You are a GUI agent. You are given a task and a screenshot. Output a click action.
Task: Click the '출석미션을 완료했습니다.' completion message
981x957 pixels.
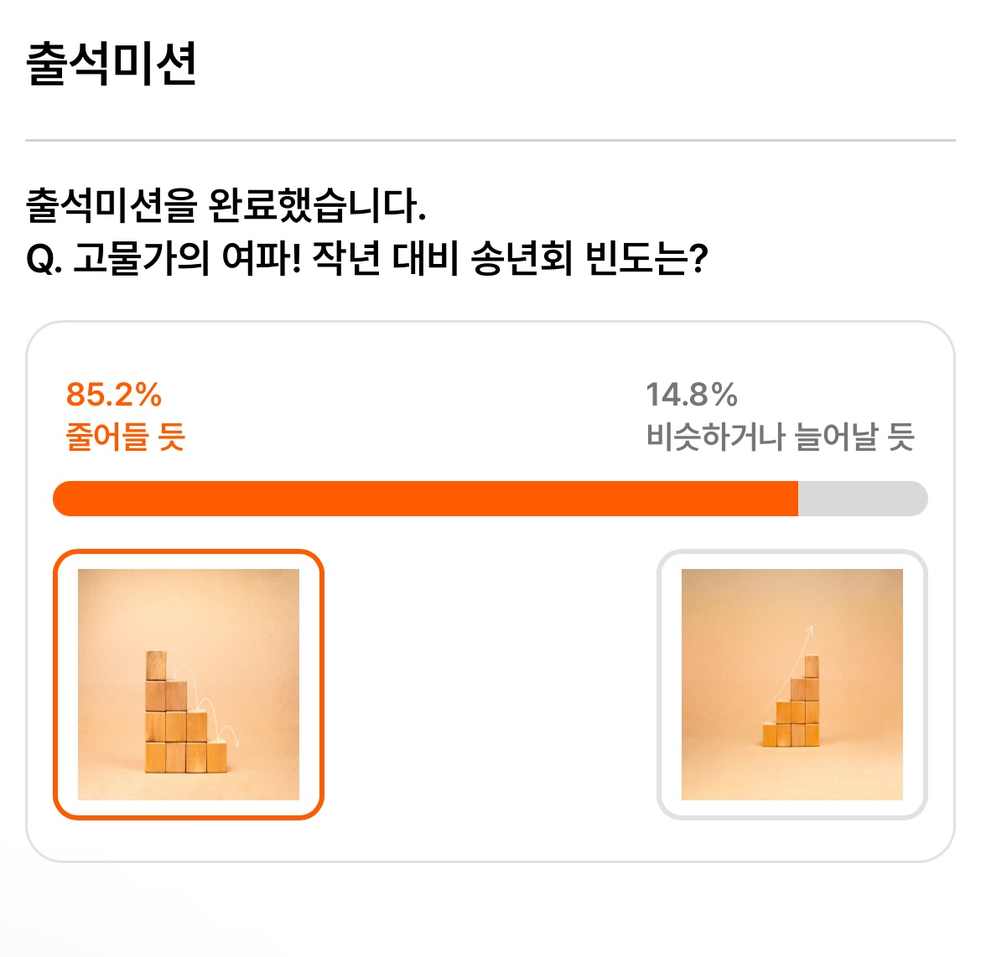click(x=226, y=205)
